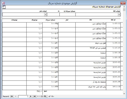Focus the شماره سریال از input box
Viewport: 127px width, 99px height.
pyautogui.click(x=68, y=15)
